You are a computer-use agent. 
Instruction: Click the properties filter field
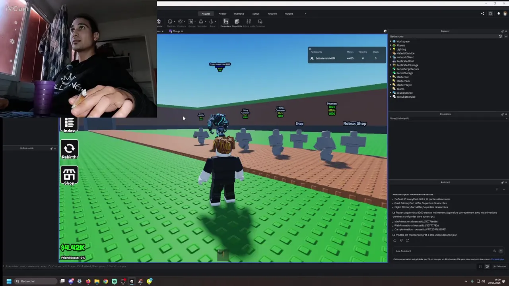pyautogui.click(x=448, y=118)
